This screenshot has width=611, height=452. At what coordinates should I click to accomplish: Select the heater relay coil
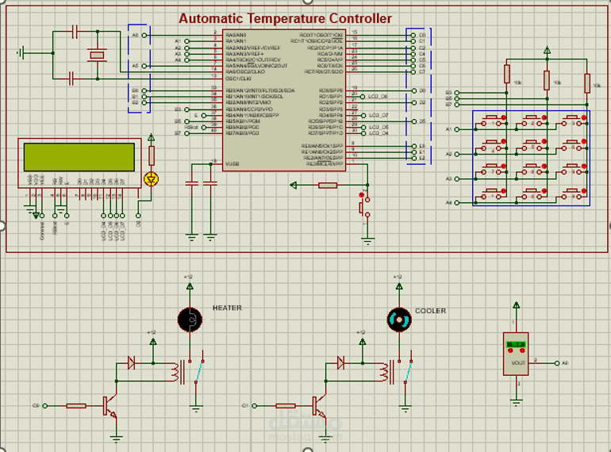[175, 372]
